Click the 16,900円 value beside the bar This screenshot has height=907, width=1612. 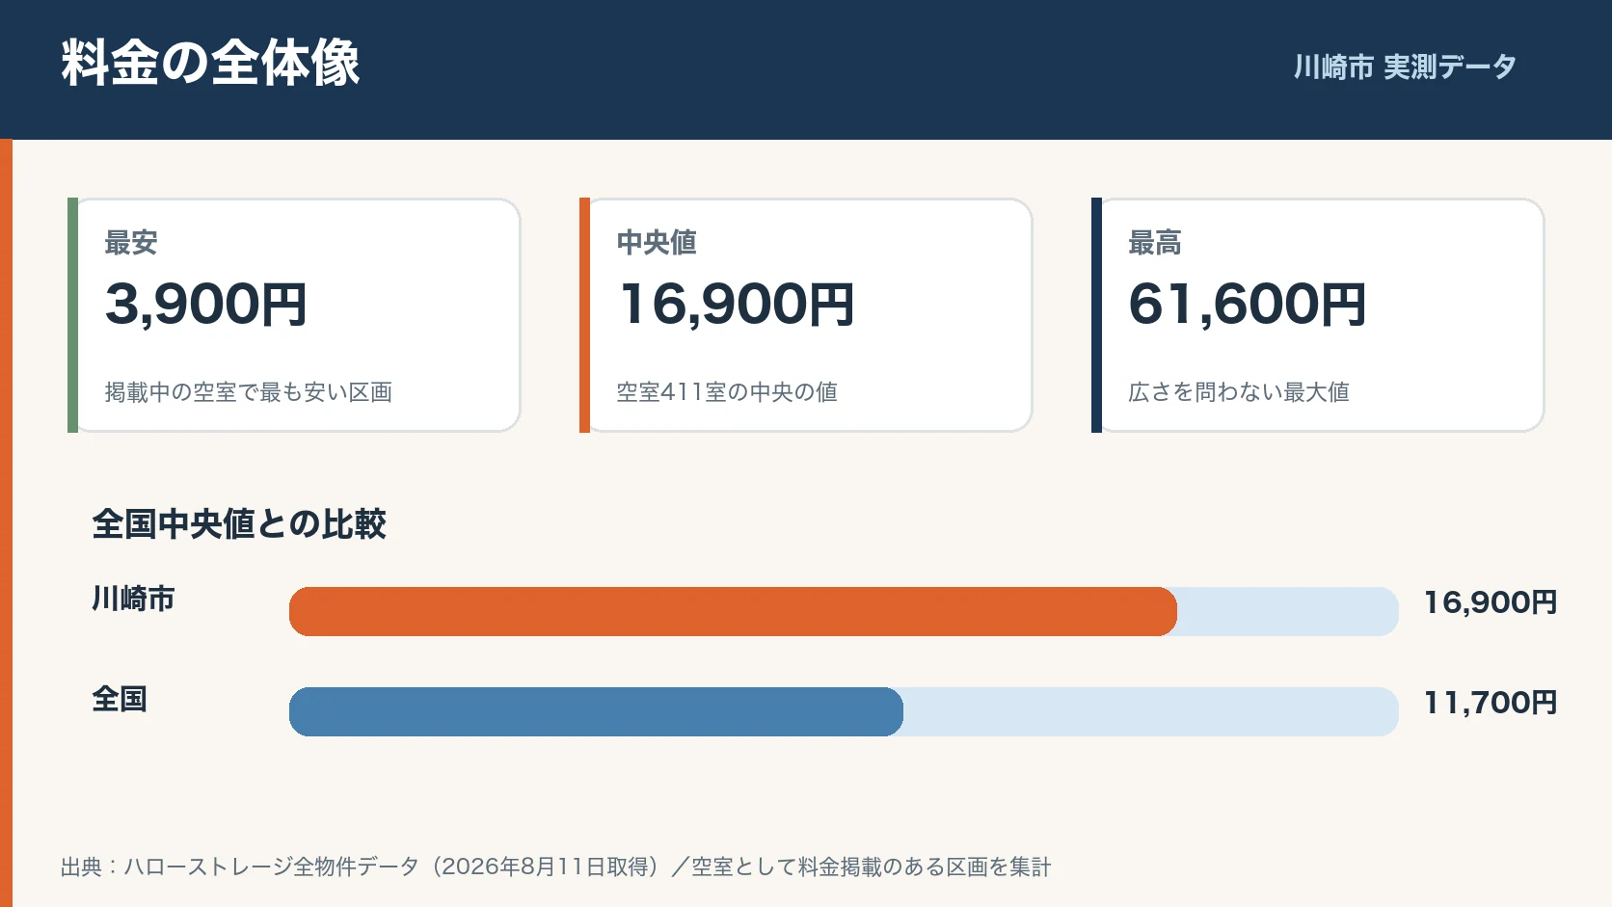(x=1491, y=602)
